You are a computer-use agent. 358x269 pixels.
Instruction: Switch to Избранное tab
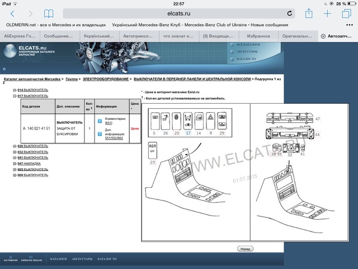[x=258, y=36]
